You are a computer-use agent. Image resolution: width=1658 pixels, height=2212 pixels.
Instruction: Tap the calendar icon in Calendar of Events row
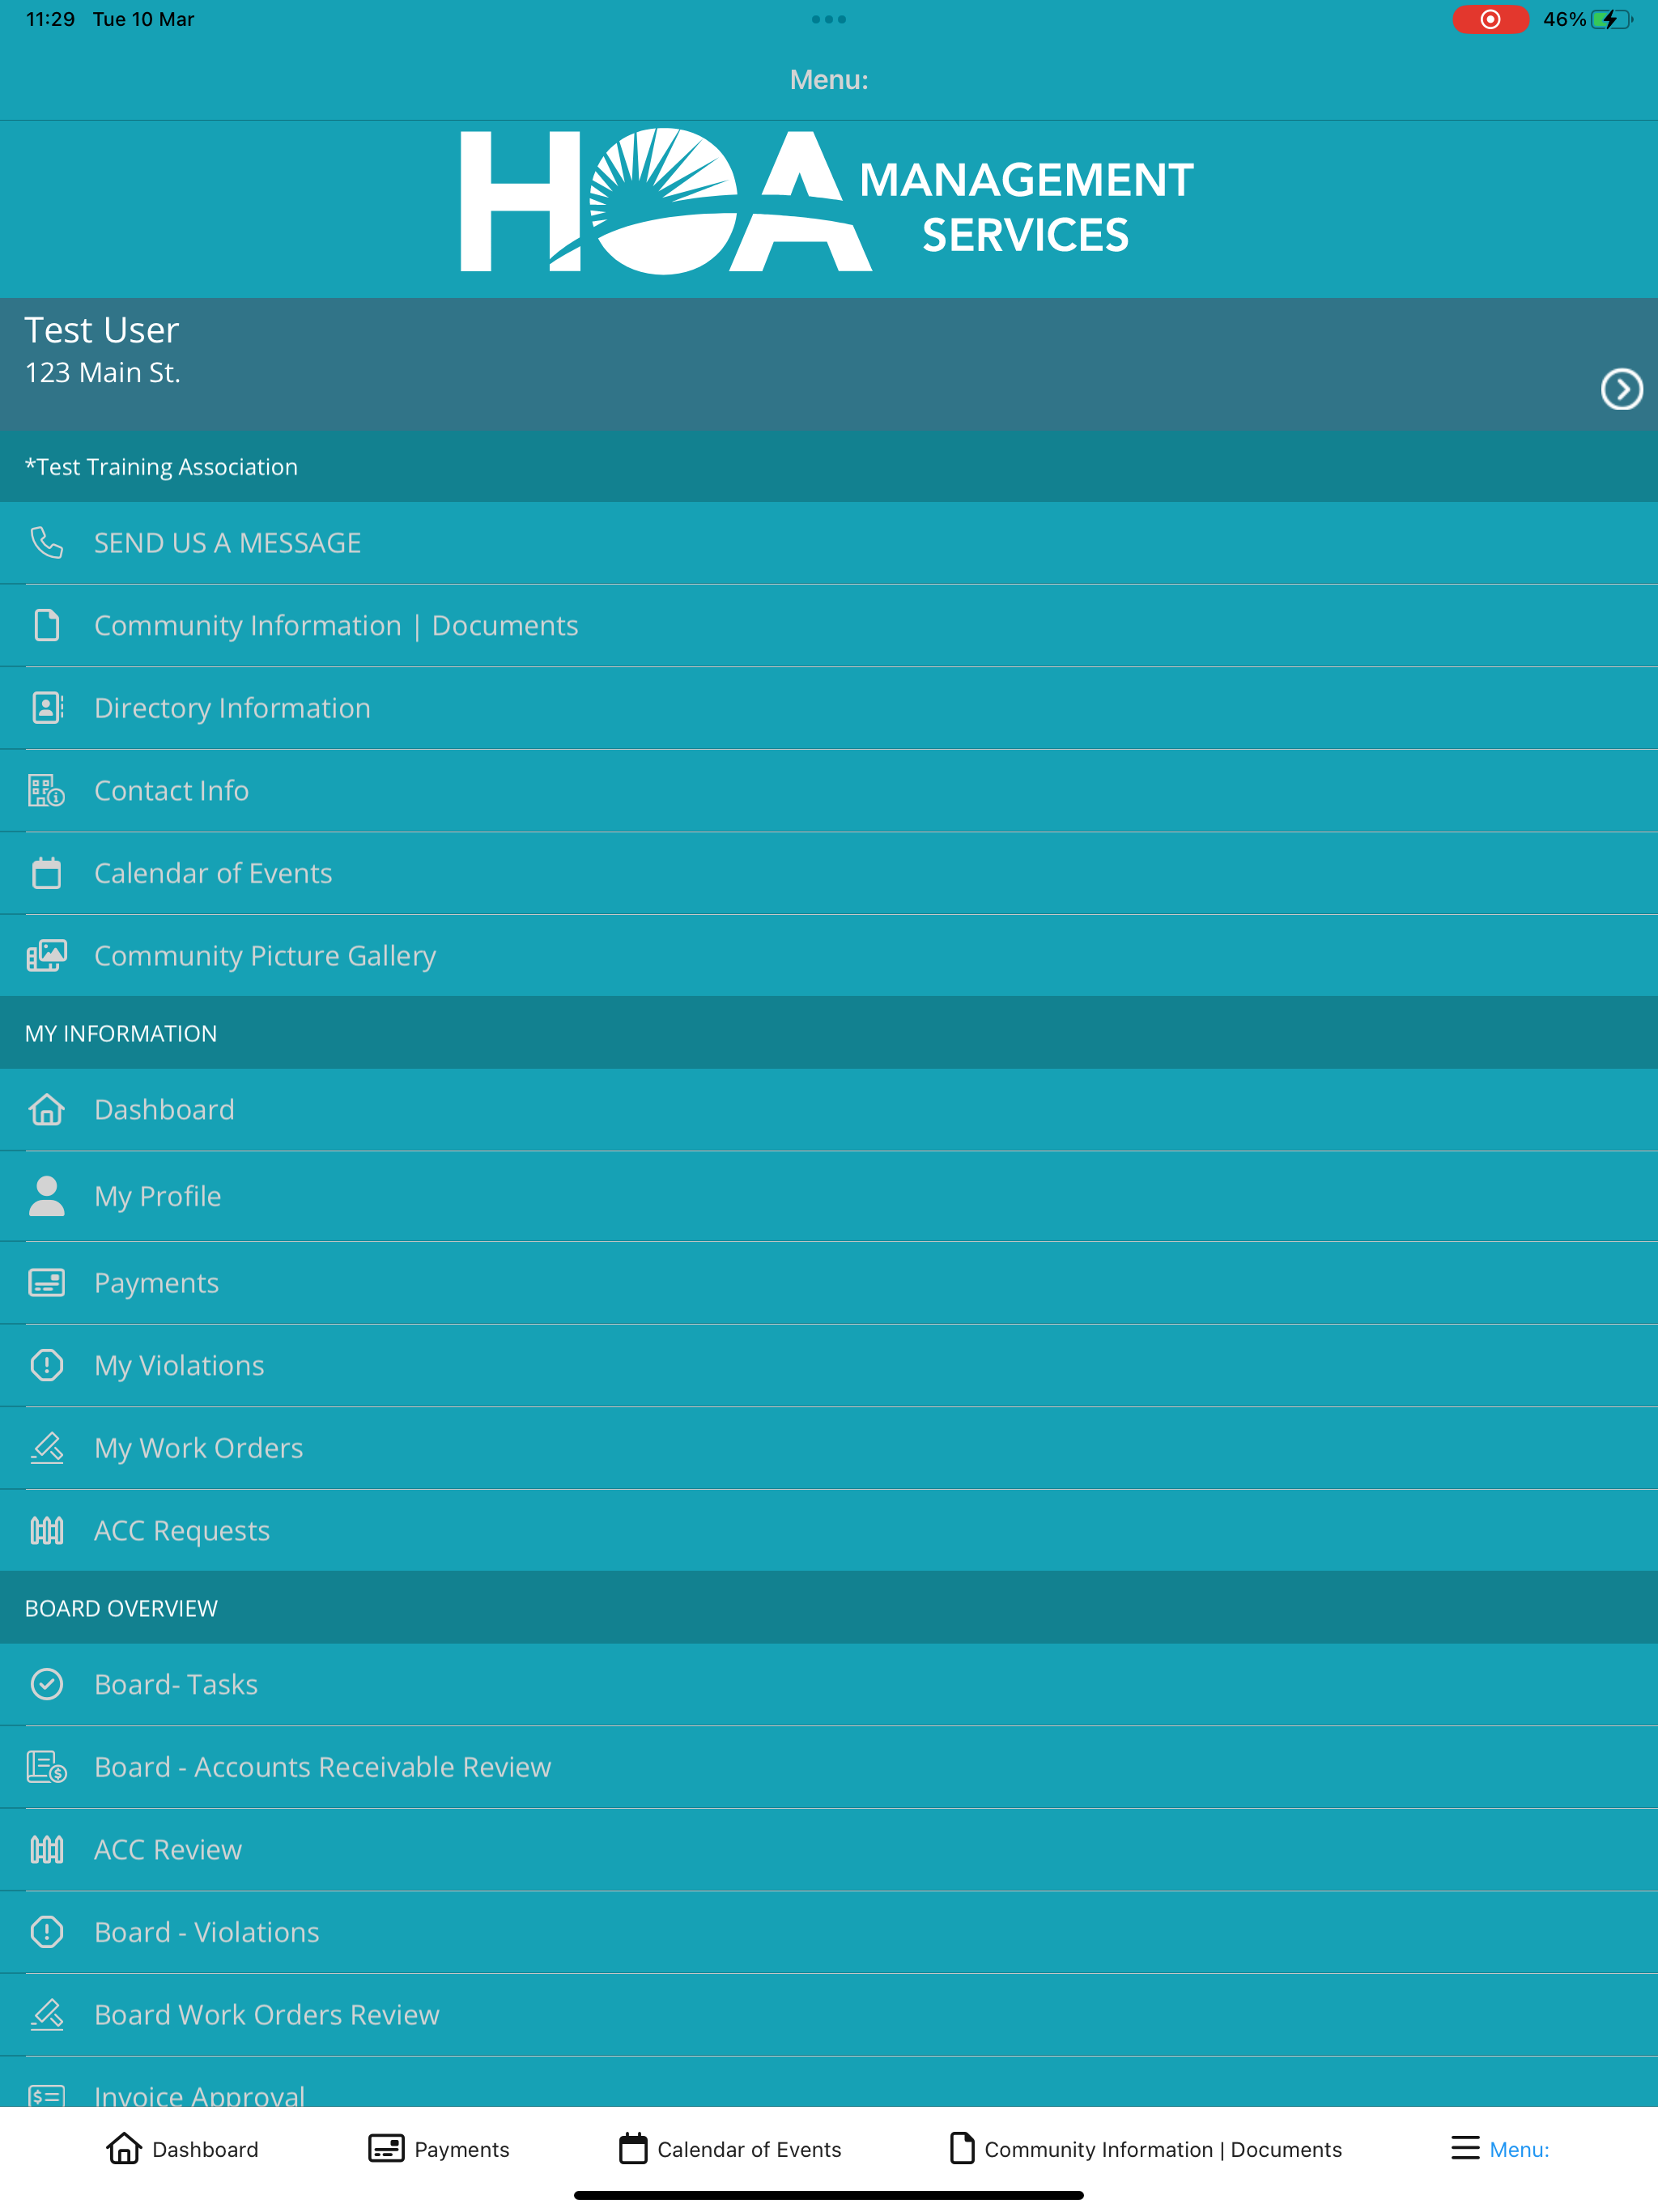(47, 873)
